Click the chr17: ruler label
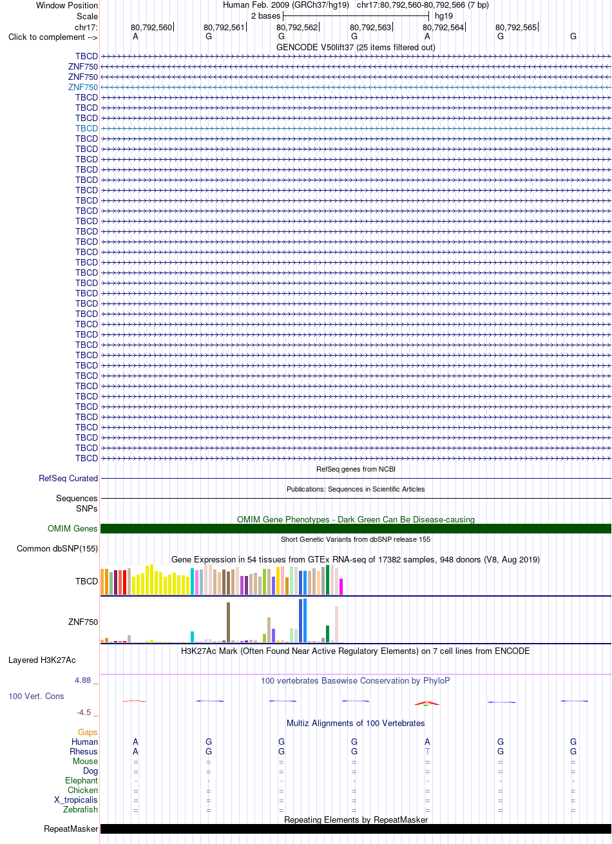The width and height of the screenshot is (612, 844). tap(86, 27)
